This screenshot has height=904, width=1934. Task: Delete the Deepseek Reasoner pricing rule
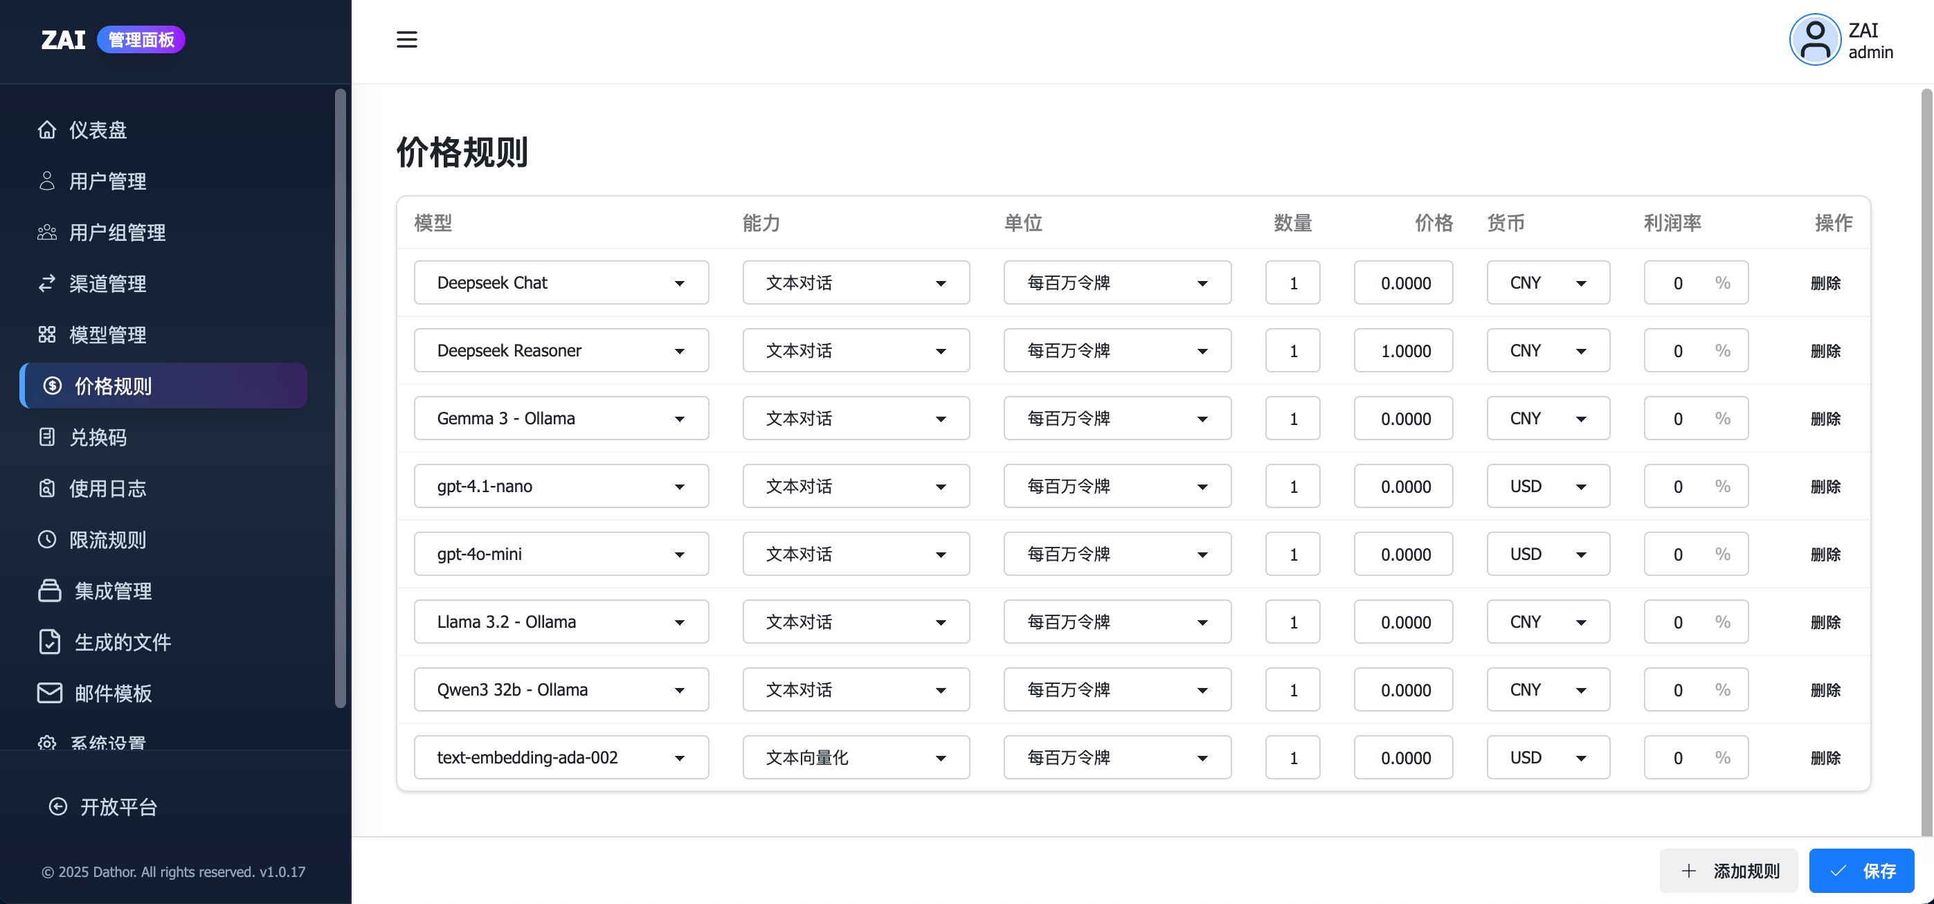[x=1825, y=351]
